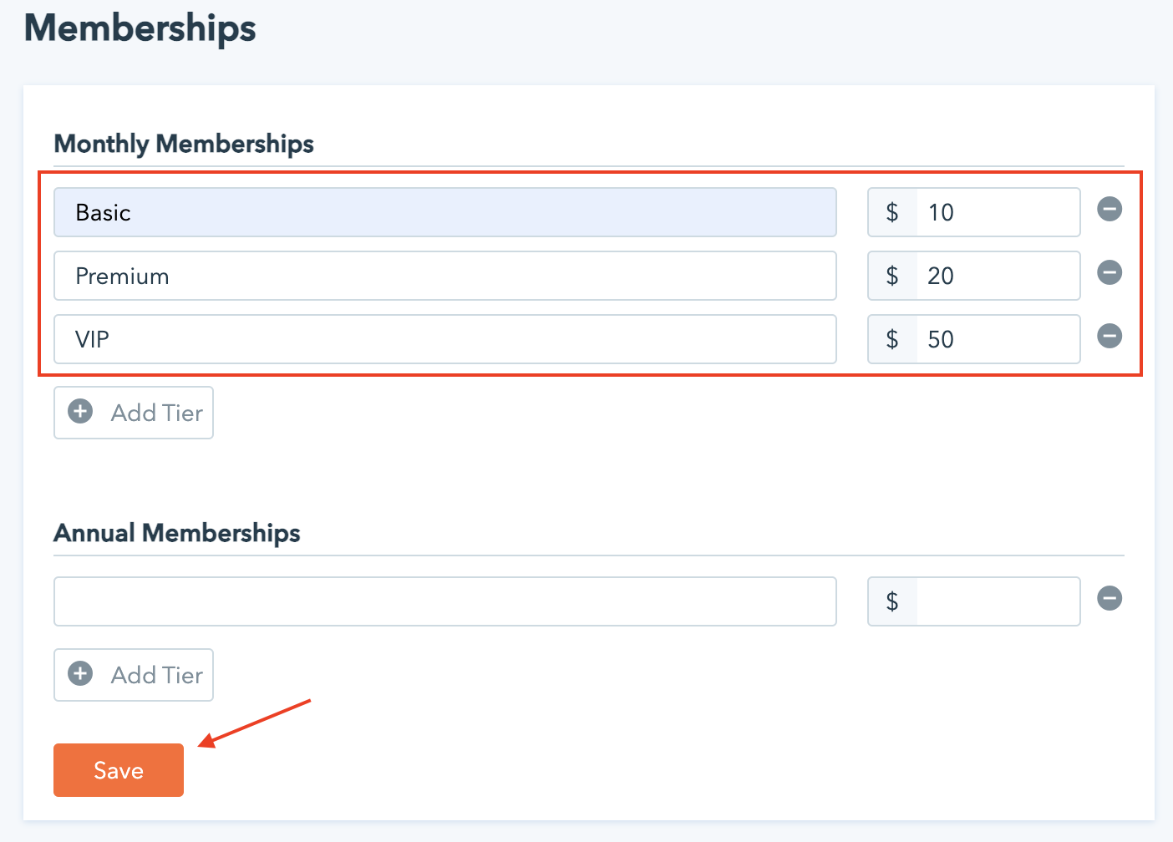Screen dimensions: 1173x842
Task: Click into the VIP tier name field
Action: [x=444, y=339]
